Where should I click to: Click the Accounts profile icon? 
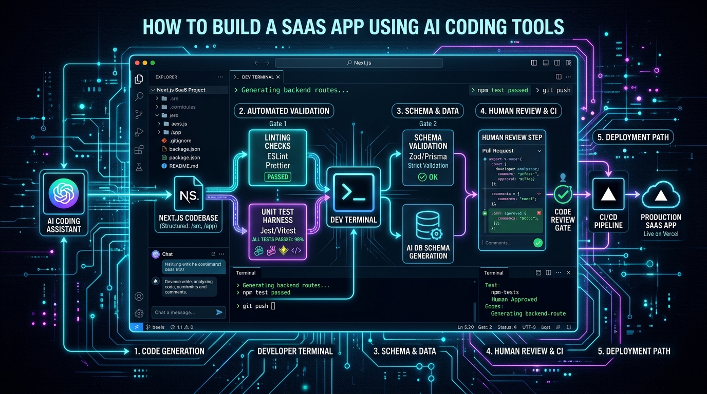coord(139,296)
